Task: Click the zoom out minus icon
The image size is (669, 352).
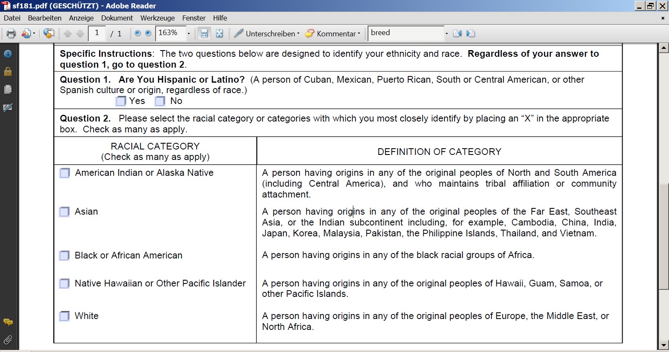Action: coord(138,33)
